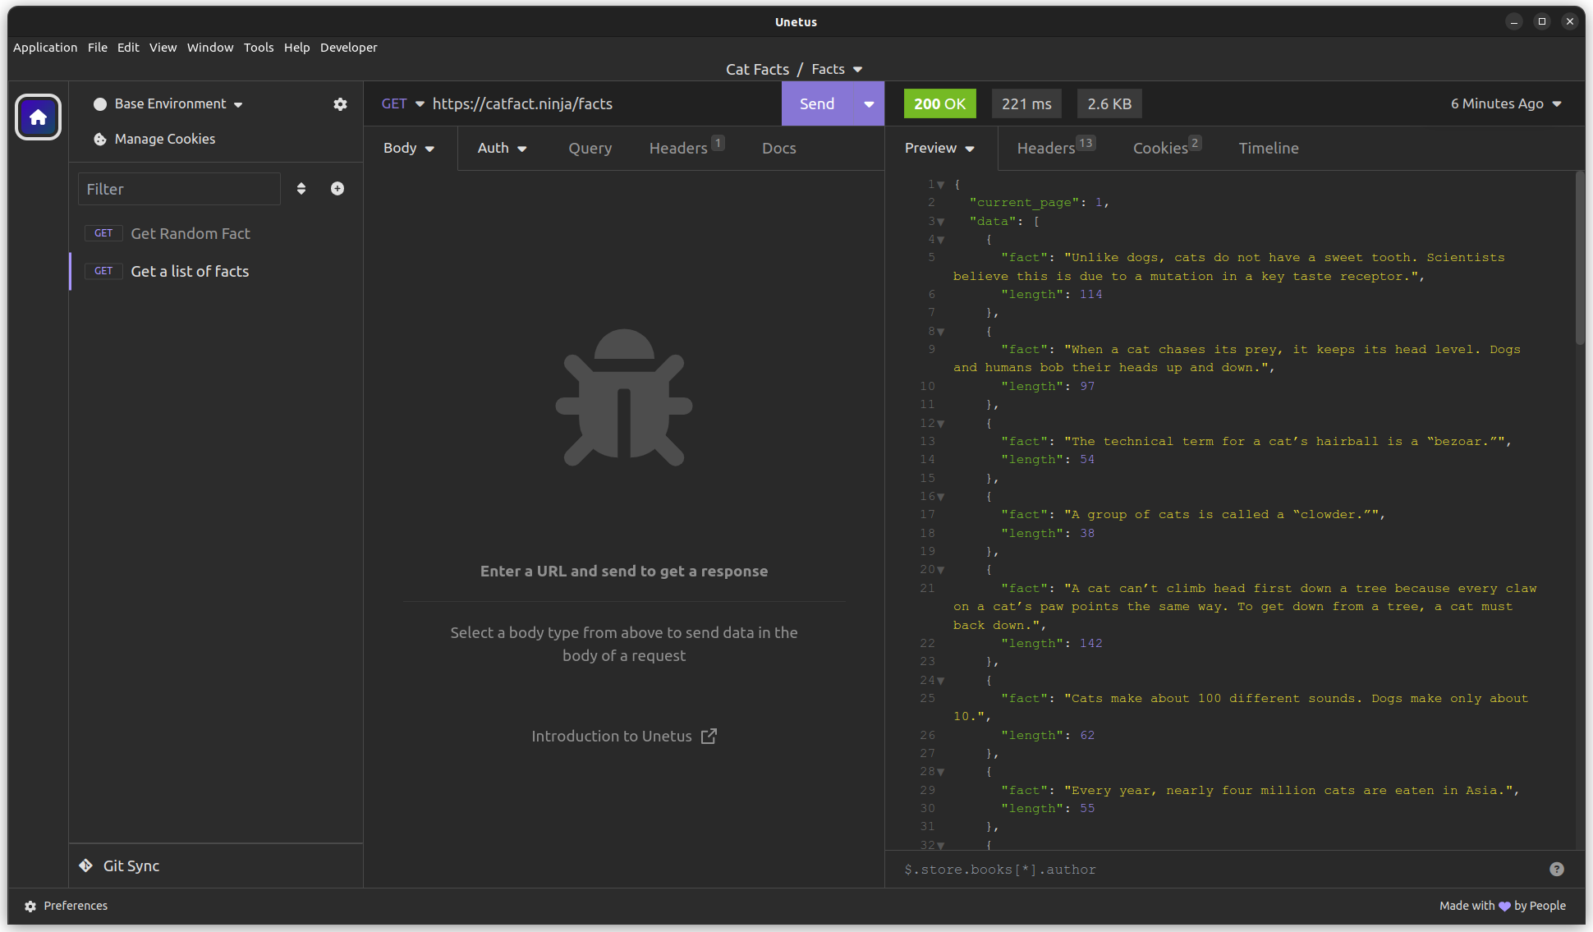The width and height of the screenshot is (1593, 932).
Task: Collapse fold arrow on line 16
Action: point(941,497)
